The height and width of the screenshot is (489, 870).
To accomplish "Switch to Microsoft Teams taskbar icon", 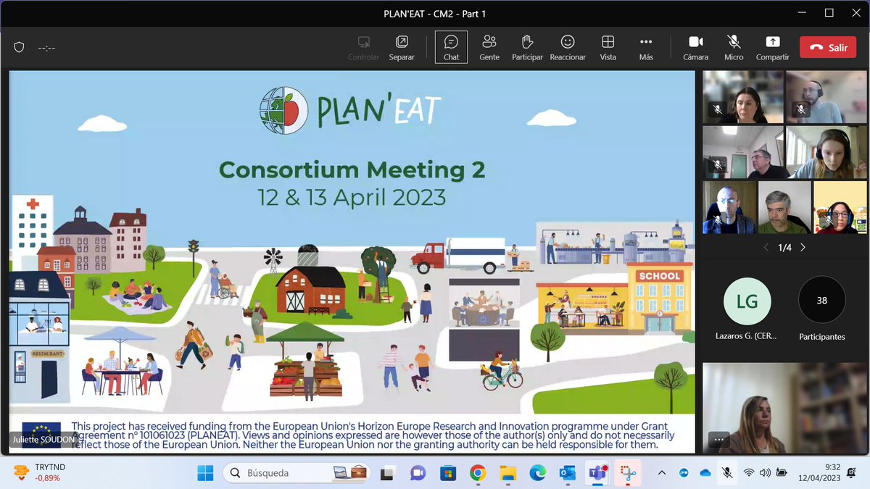I will (x=597, y=473).
